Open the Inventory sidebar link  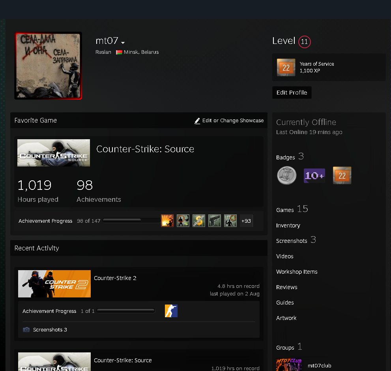coord(288,225)
